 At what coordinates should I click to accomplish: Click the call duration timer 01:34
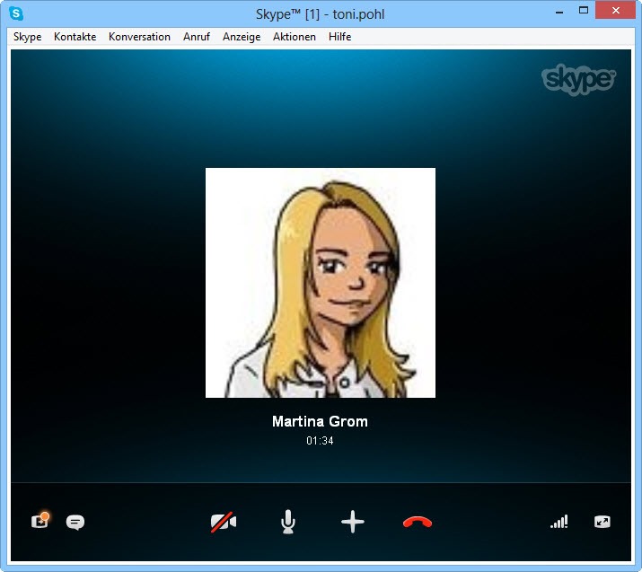coord(320,441)
